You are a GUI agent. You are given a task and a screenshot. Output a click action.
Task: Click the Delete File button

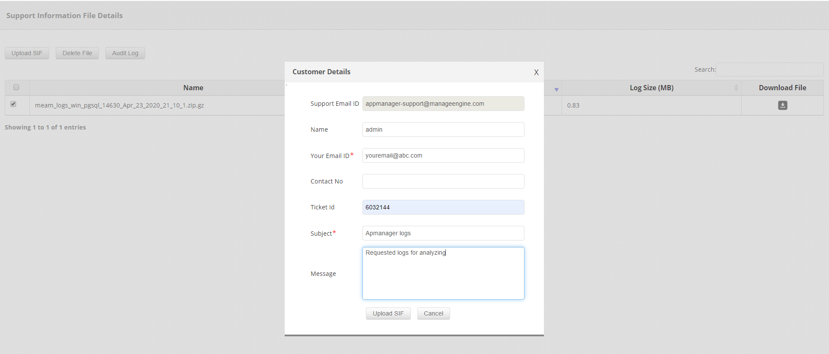coord(77,53)
